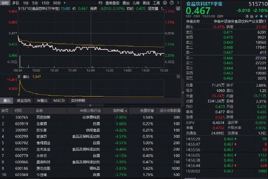Select row 金禾实业 002597

coord(91,149)
